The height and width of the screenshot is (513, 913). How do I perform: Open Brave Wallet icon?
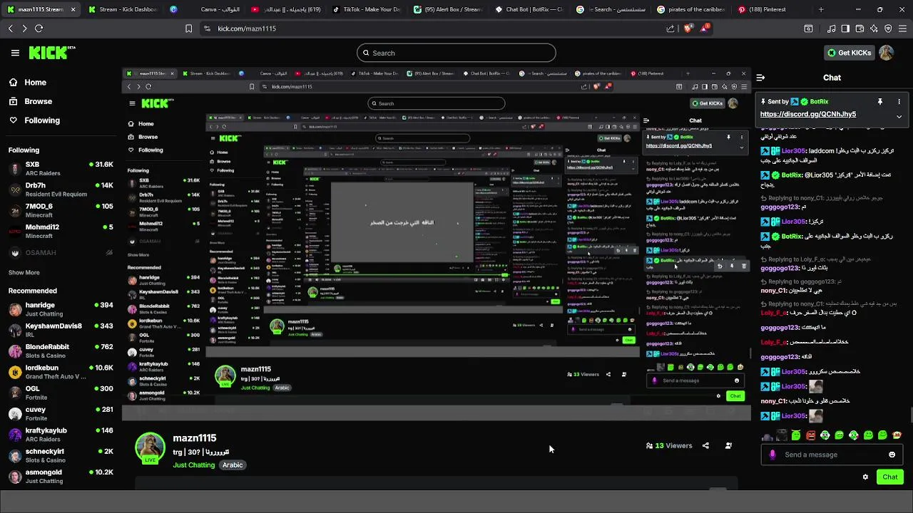[860, 28]
